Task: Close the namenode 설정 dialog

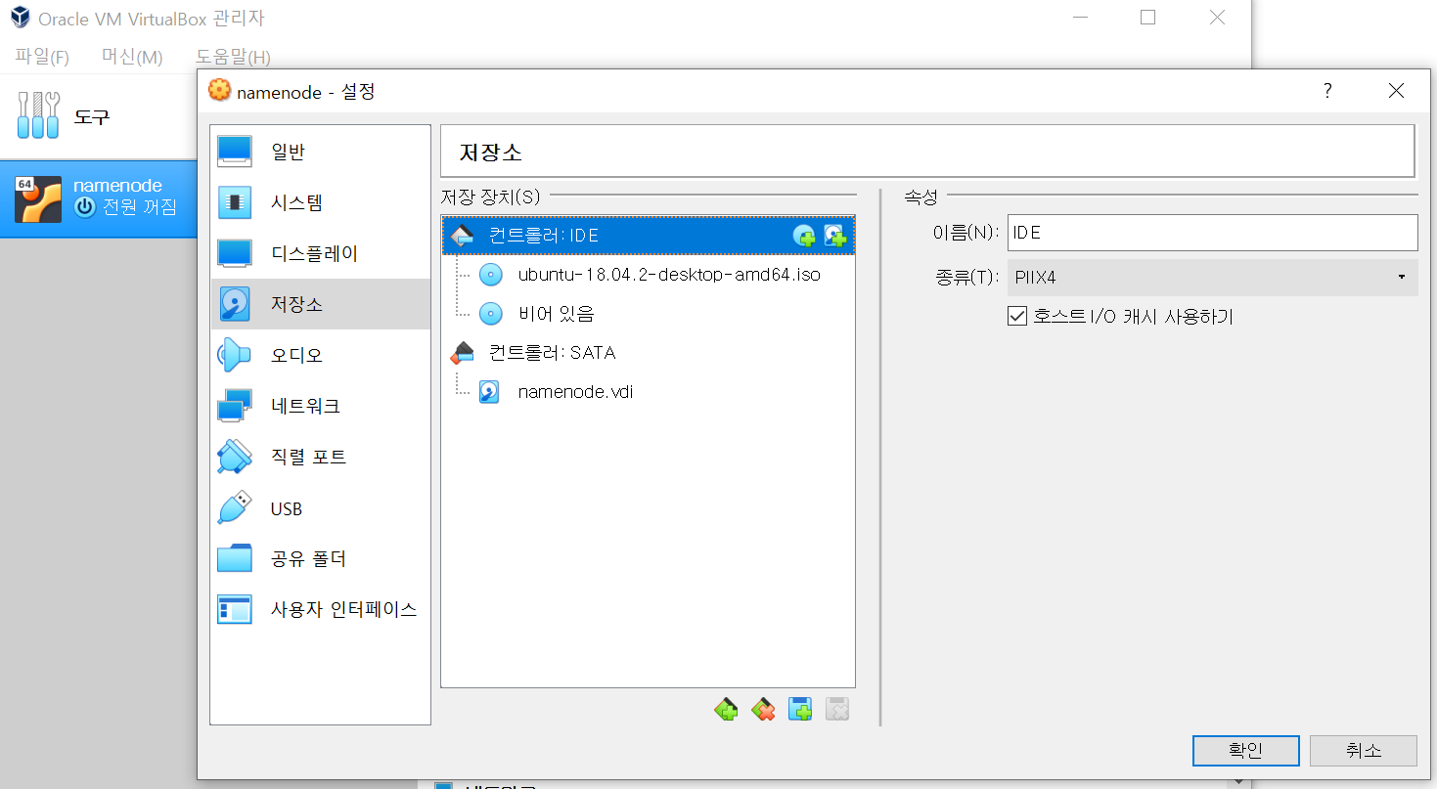Action: click(1396, 91)
